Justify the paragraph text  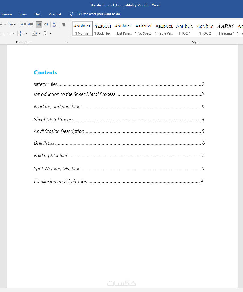(9, 33)
